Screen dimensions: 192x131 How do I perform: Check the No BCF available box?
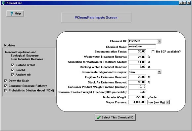tap(153, 52)
